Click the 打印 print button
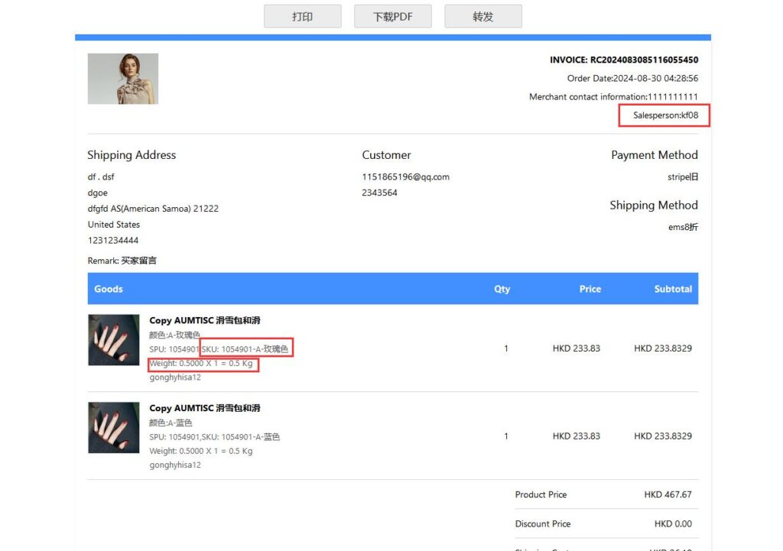783x551 pixels. click(303, 17)
